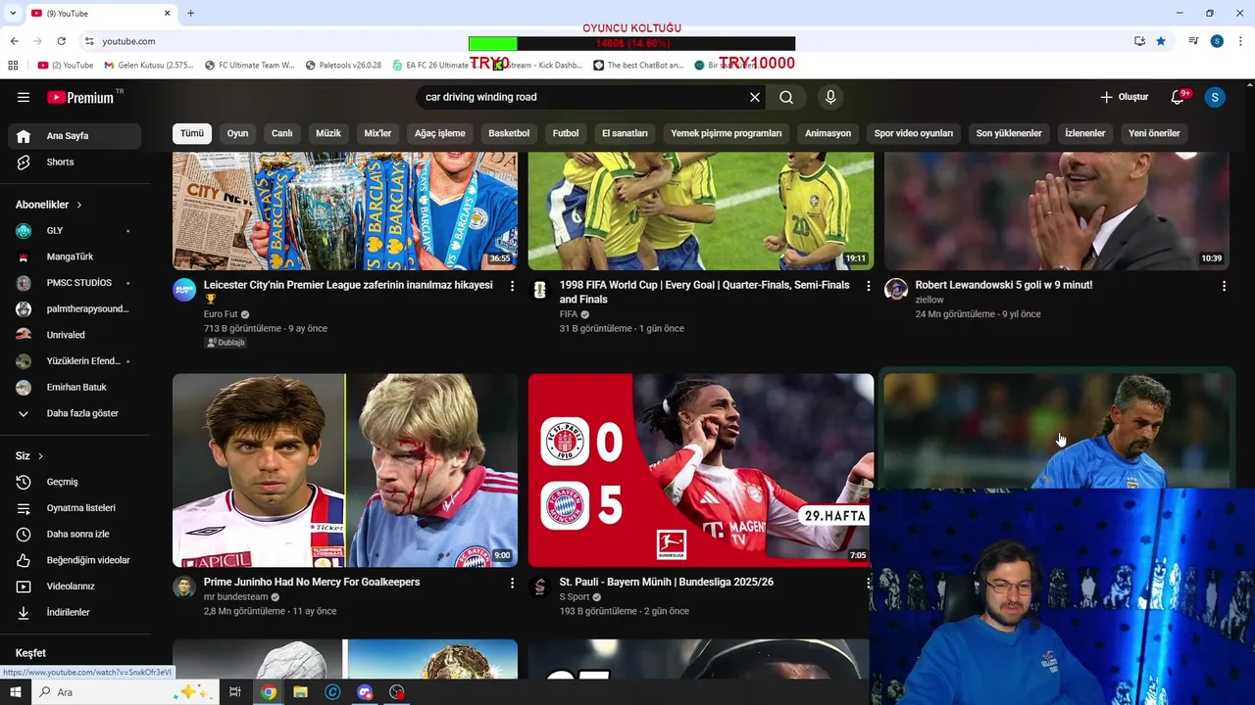
Task: Select the Yeni öneriler chip
Action: (x=1154, y=133)
